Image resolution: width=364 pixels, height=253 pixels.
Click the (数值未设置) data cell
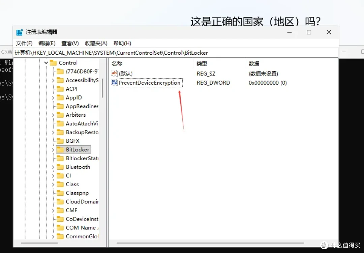(x=263, y=74)
